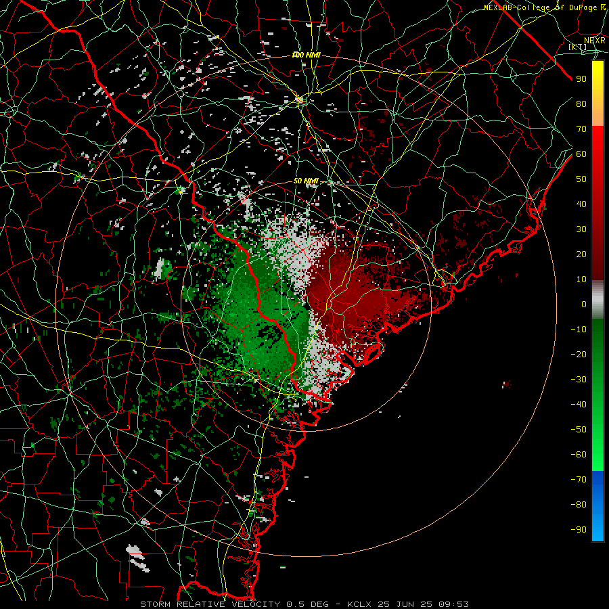Click the Storm Relative Velocity caption at bottom
Image resolution: width=609 pixels, height=609 pixels.
tap(304, 604)
